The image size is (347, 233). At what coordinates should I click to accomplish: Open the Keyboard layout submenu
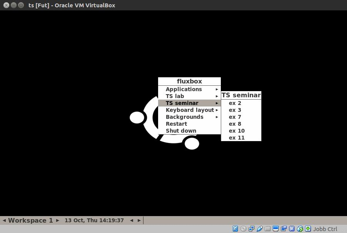189,110
